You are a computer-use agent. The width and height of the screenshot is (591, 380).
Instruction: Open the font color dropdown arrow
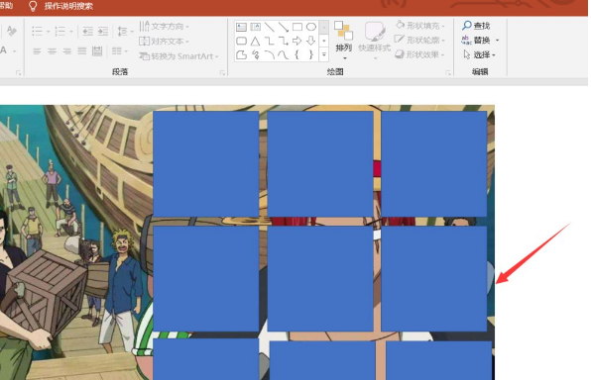[14, 51]
